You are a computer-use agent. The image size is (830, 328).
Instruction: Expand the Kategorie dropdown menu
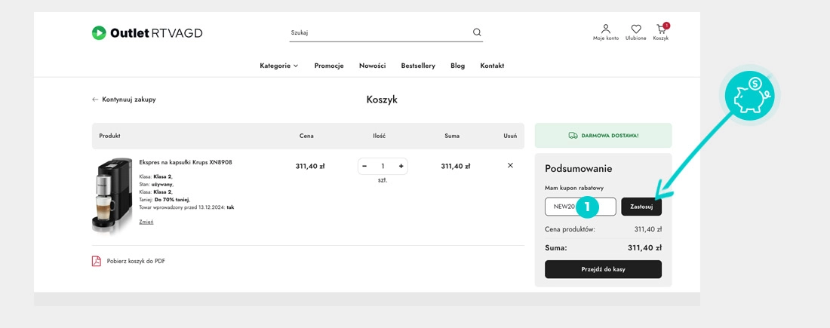(x=278, y=66)
